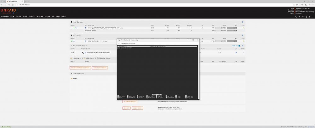Open the system log icon in header

310,17
